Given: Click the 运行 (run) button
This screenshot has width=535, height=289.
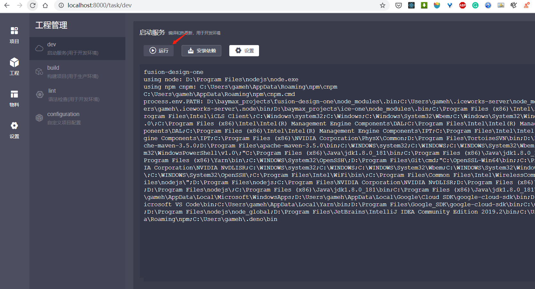Looking at the screenshot, I should pos(159,51).
